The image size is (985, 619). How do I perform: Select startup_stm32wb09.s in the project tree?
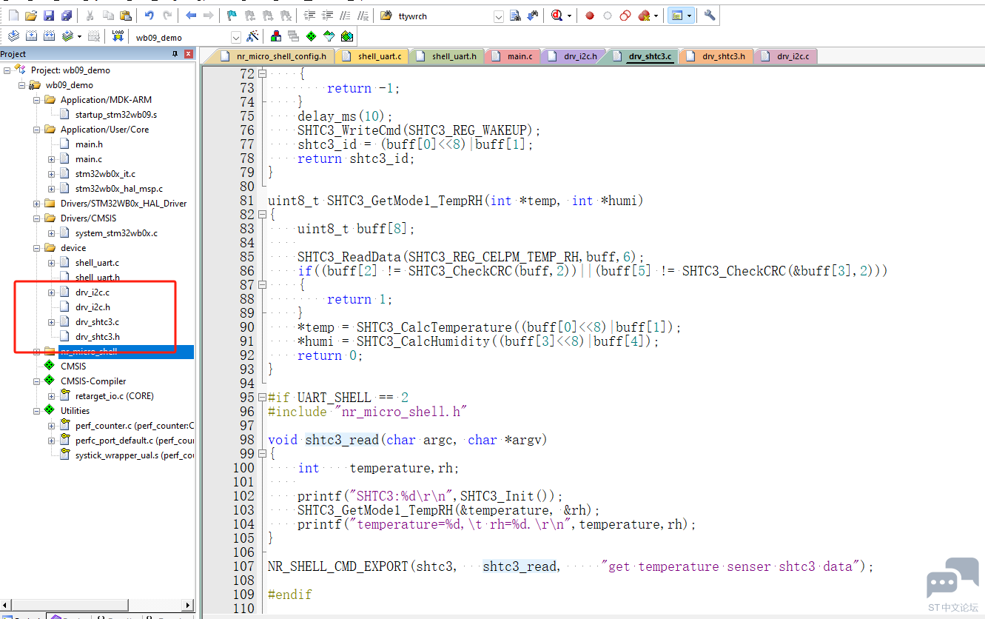tap(116, 115)
